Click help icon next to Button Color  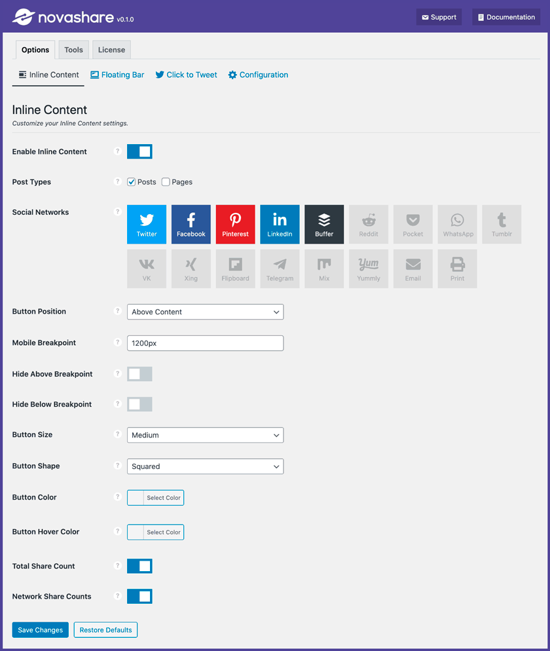coord(117,496)
